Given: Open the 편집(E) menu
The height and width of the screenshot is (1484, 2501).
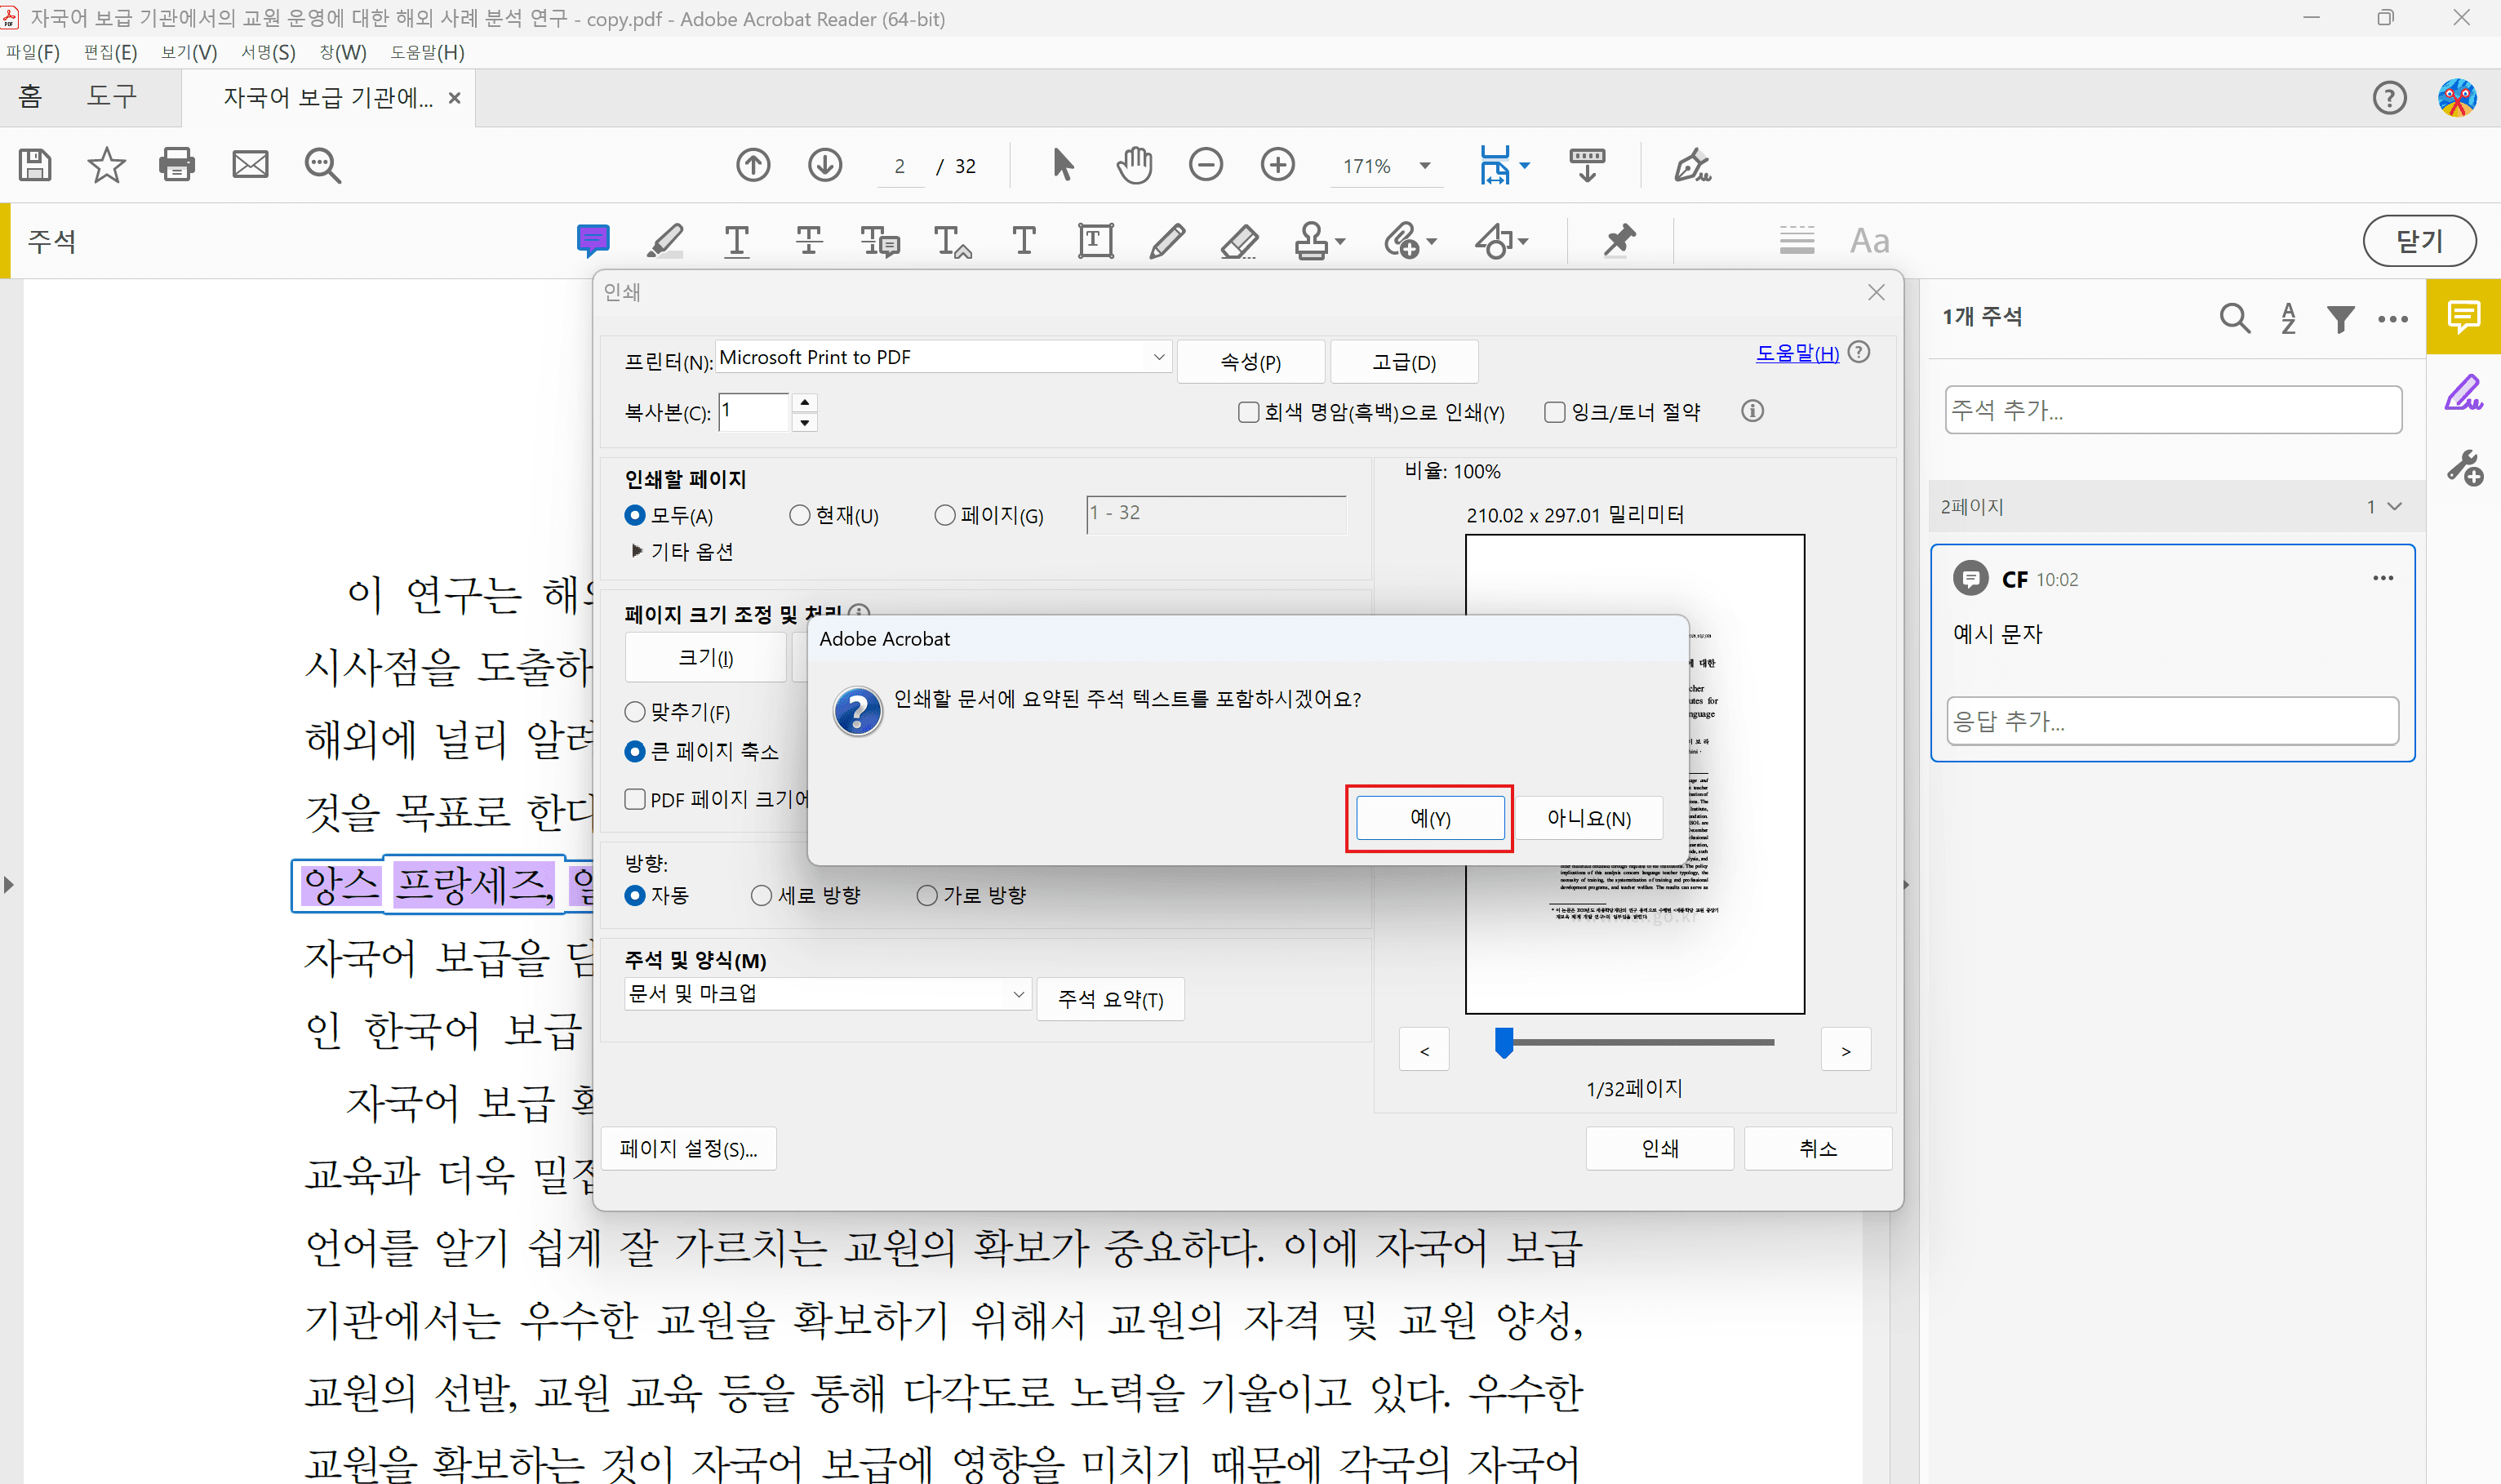Looking at the screenshot, I should [x=111, y=52].
